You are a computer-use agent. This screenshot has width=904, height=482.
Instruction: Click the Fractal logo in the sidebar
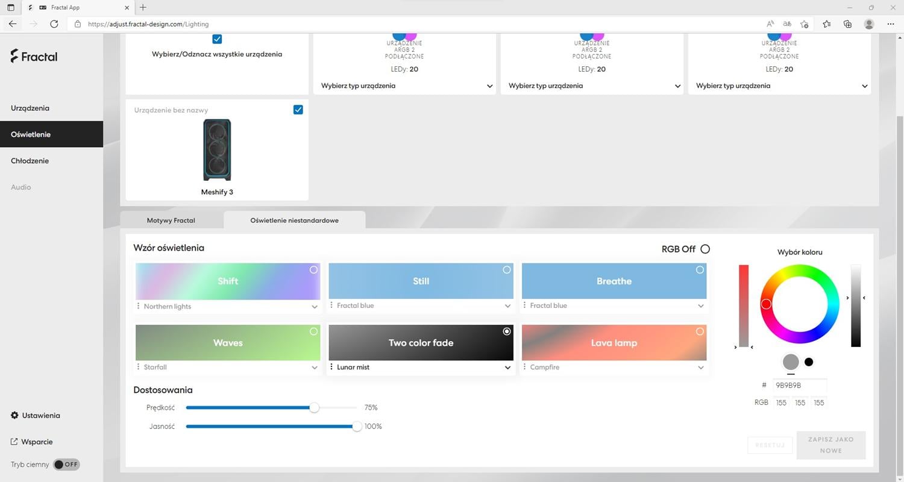click(34, 57)
